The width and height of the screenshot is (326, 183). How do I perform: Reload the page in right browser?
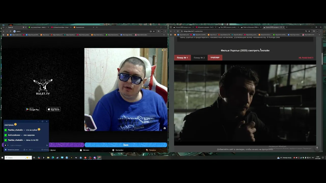178,31
